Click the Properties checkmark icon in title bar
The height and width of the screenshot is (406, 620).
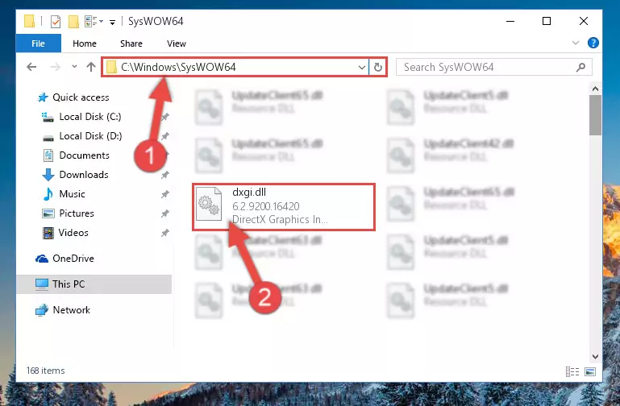tap(56, 21)
